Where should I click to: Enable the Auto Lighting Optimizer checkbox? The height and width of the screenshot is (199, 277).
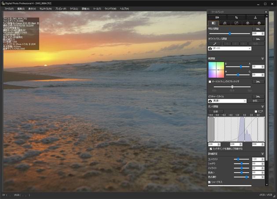click(210, 81)
